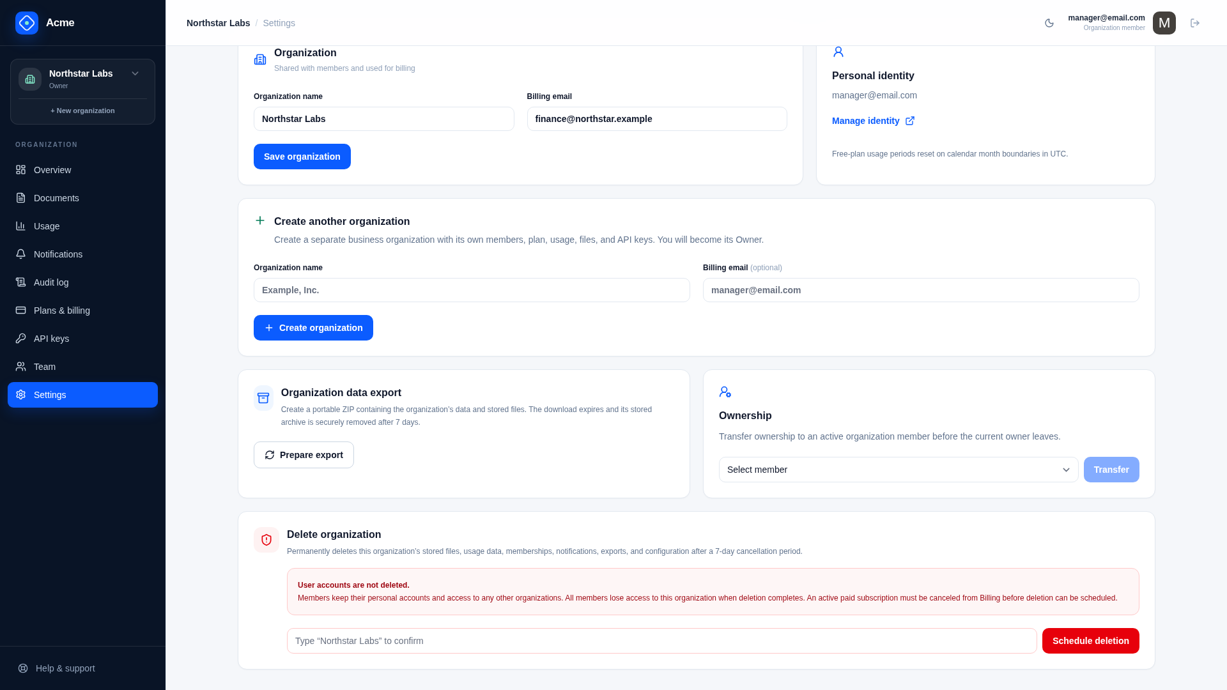Select Settings in the sidebar

click(x=82, y=395)
